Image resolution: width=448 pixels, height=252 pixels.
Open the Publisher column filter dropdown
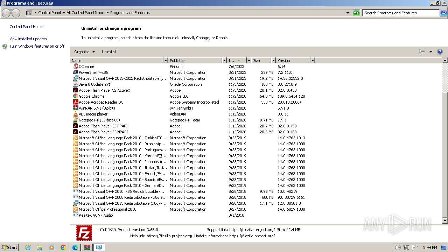(x=224, y=61)
